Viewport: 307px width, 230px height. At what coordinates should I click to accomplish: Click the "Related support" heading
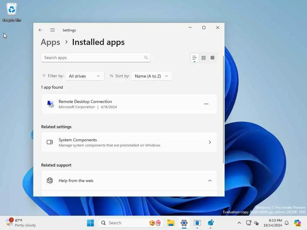pyautogui.click(x=56, y=165)
